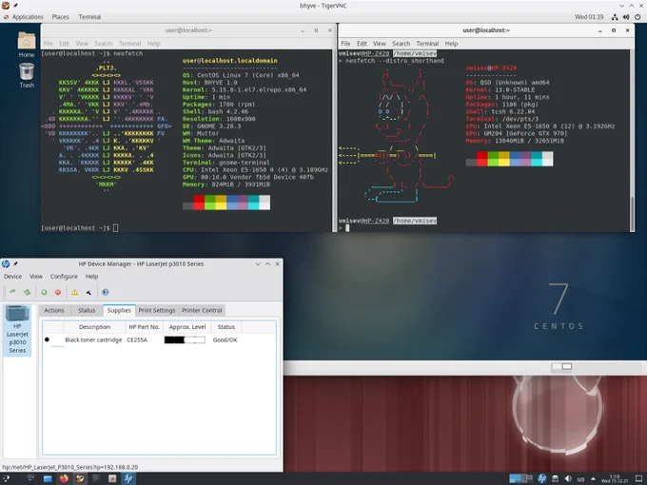Open the application launcher in bottom taskbar

click(x=7, y=478)
